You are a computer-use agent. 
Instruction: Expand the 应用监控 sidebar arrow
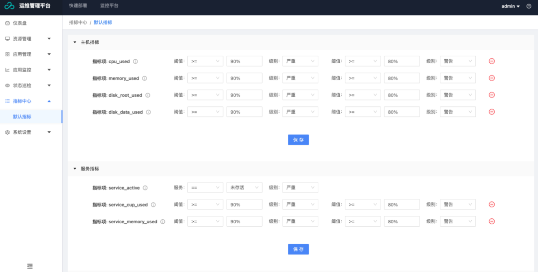click(x=49, y=70)
